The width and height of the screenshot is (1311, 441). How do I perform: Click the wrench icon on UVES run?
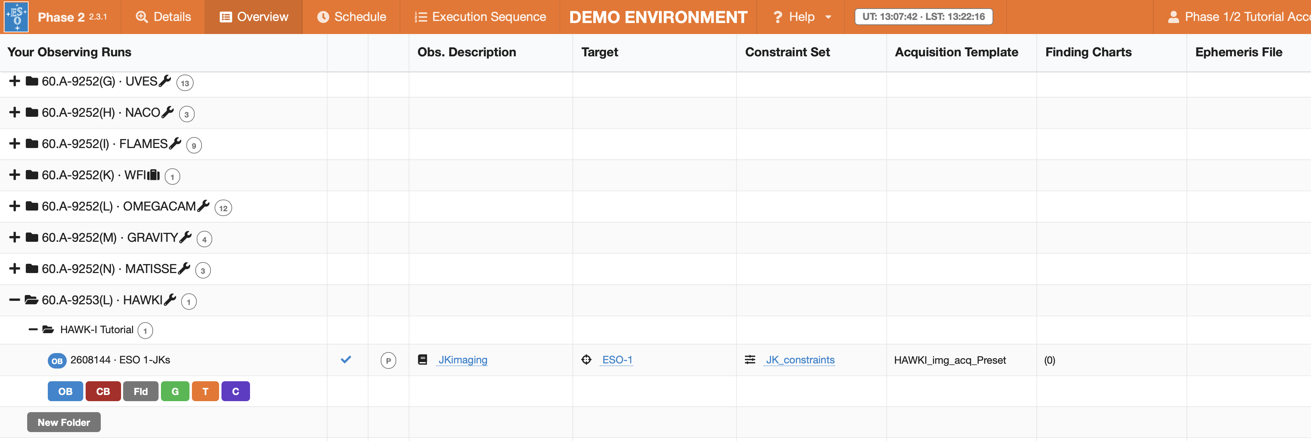tap(165, 81)
